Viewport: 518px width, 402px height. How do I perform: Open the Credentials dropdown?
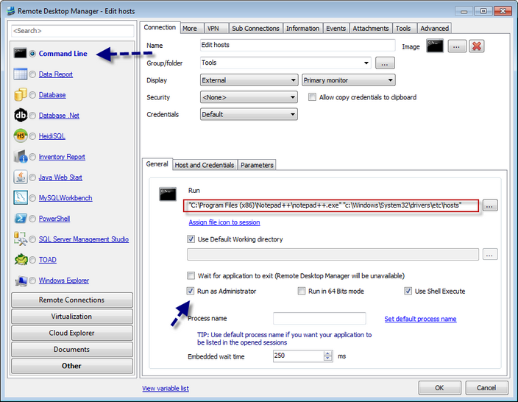(x=248, y=114)
